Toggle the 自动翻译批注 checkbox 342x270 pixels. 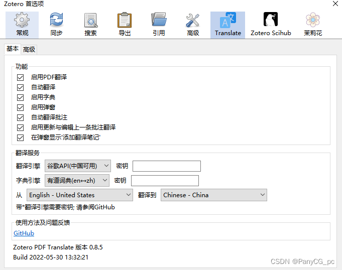click(20, 117)
